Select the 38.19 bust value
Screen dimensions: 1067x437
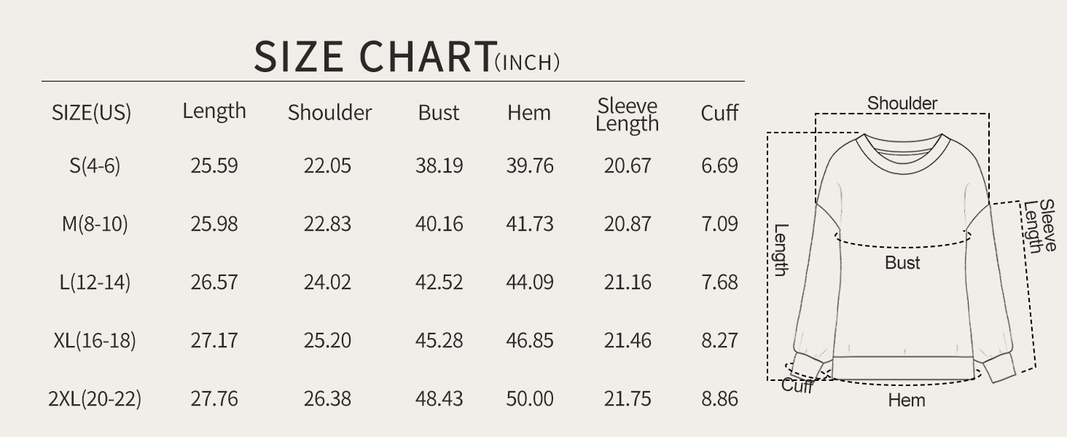(x=439, y=166)
